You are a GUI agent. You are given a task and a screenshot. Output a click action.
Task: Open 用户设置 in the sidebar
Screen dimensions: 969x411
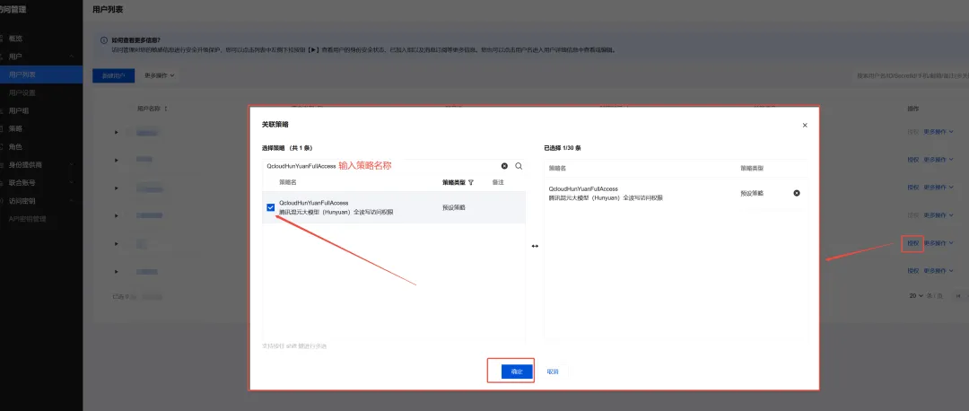tap(22, 92)
